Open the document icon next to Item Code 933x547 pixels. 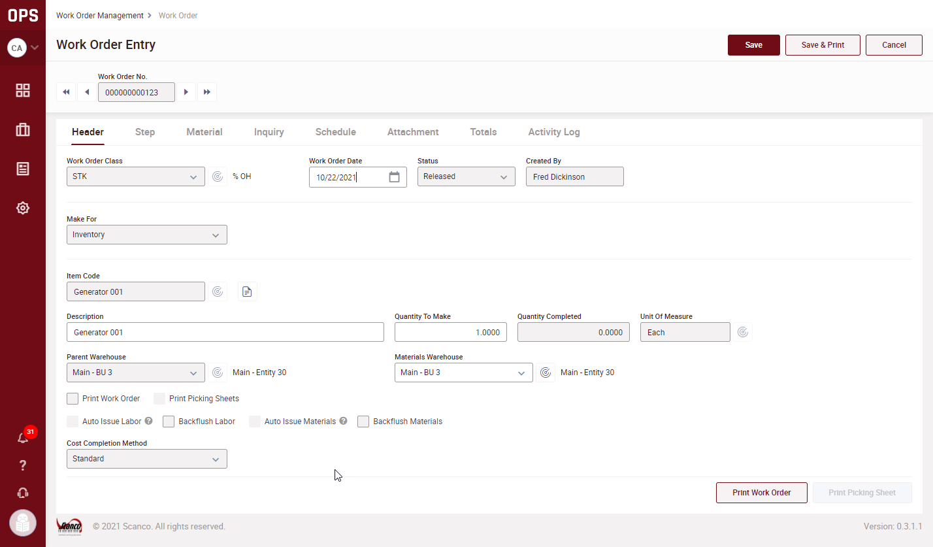pyautogui.click(x=247, y=291)
